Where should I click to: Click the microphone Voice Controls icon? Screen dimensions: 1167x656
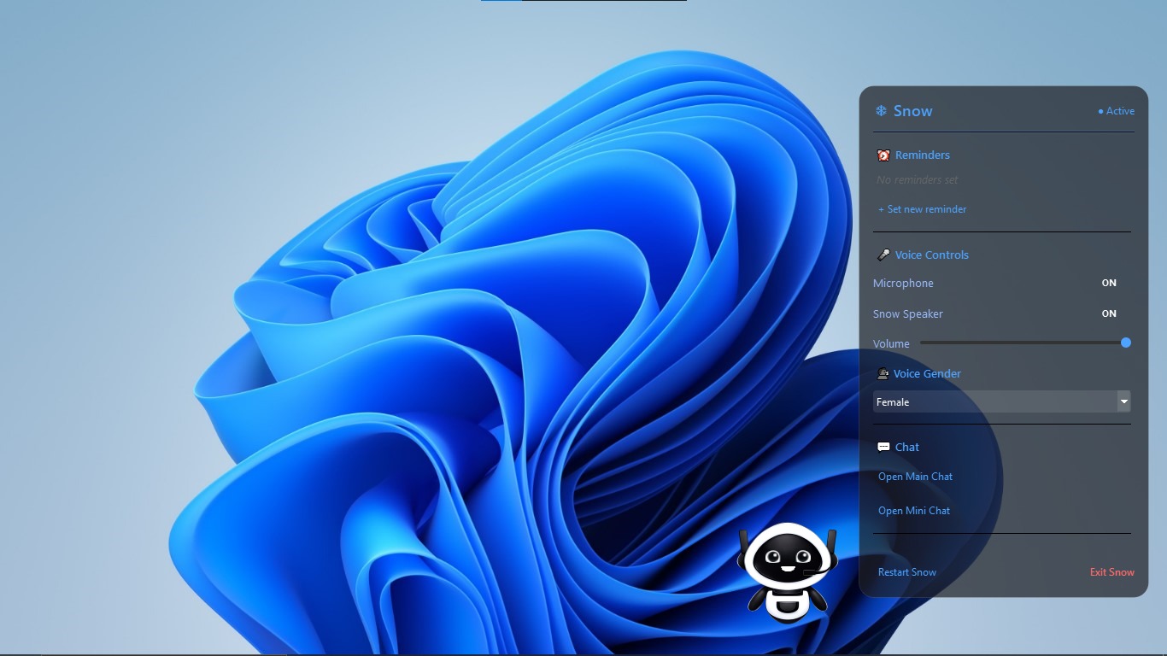tap(883, 255)
